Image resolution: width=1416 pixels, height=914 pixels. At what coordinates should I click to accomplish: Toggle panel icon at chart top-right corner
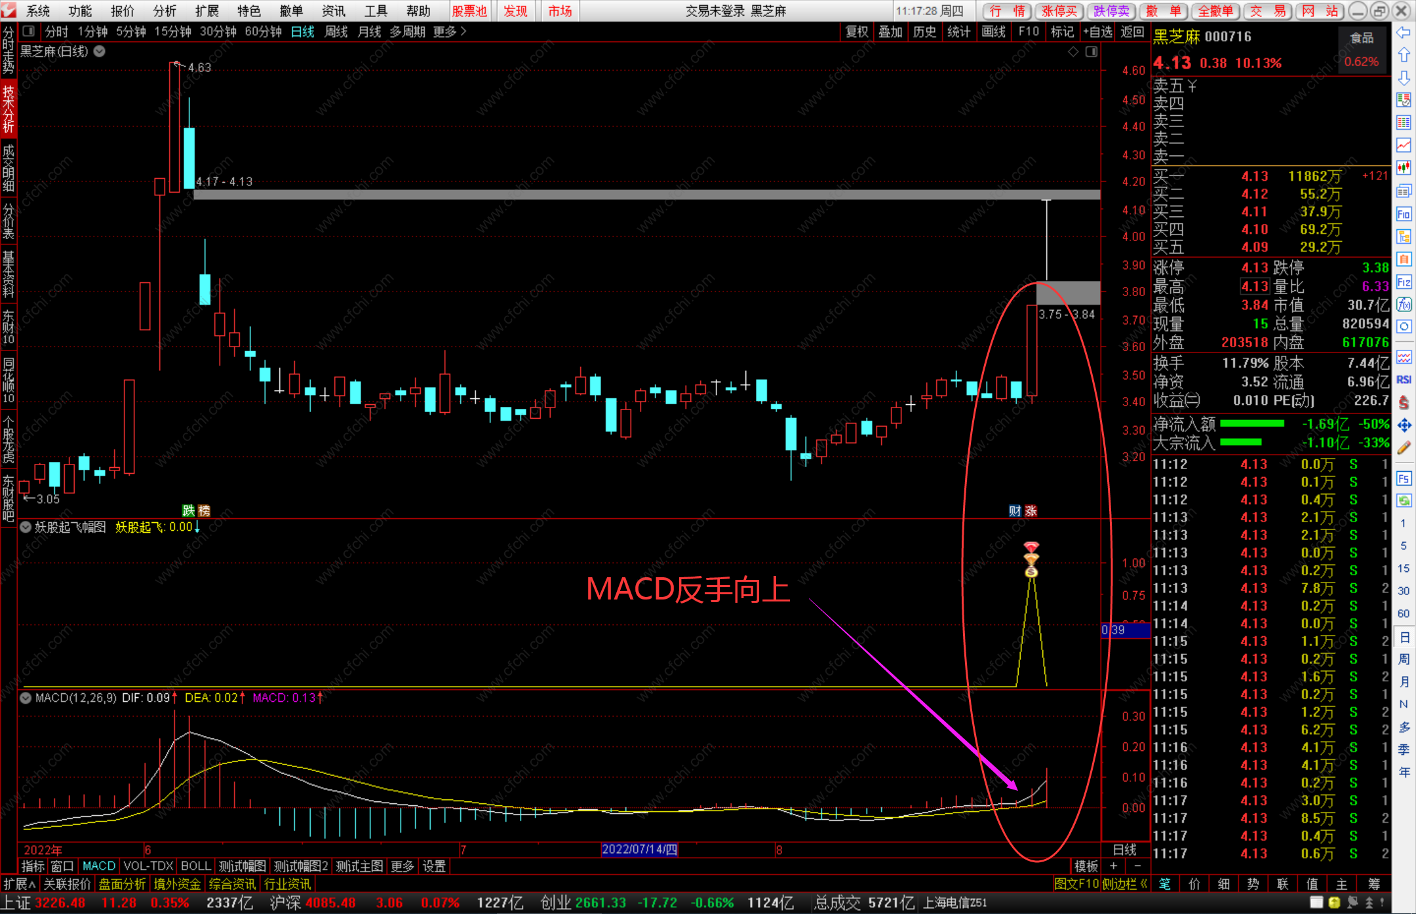(1091, 52)
